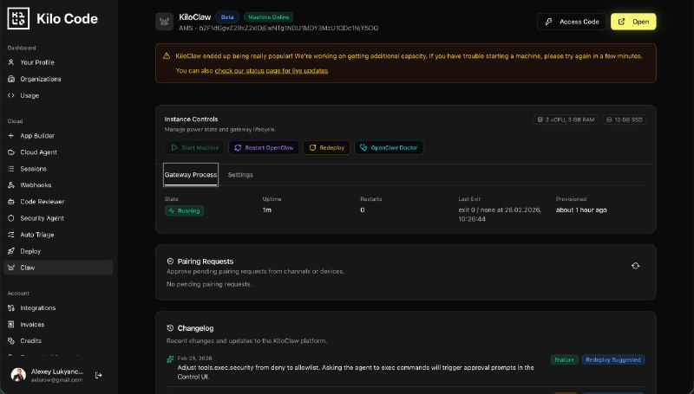This screenshot has height=394, width=694.
Task: Click the Webhooks icon in sidebar
Action: coord(11,185)
